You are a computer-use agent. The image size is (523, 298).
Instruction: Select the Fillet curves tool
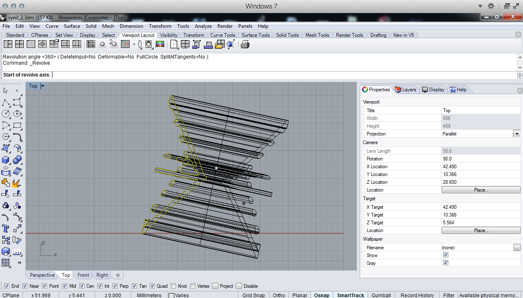[17, 137]
